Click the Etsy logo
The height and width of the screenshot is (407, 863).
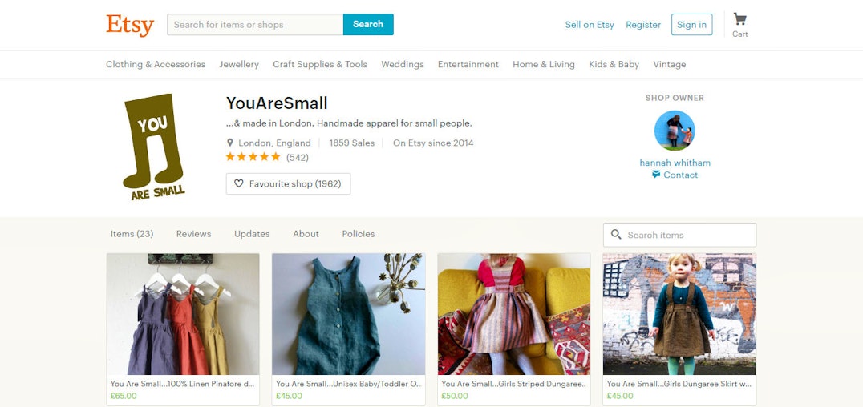point(130,26)
